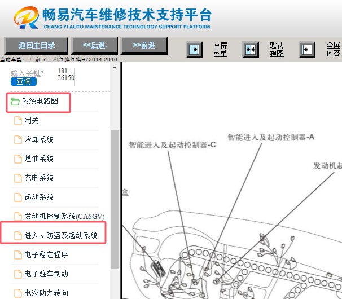Open the 全屏内容 link
The width and height of the screenshot is (342, 299).
click(334, 50)
